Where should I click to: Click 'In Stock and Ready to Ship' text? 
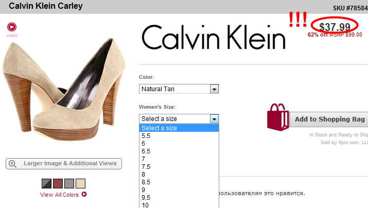tap(339, 135)
